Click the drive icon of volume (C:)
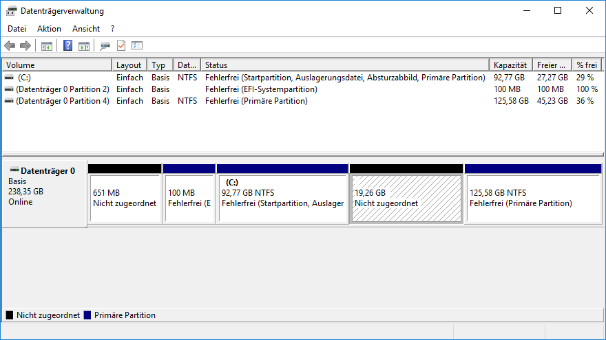 9,78
